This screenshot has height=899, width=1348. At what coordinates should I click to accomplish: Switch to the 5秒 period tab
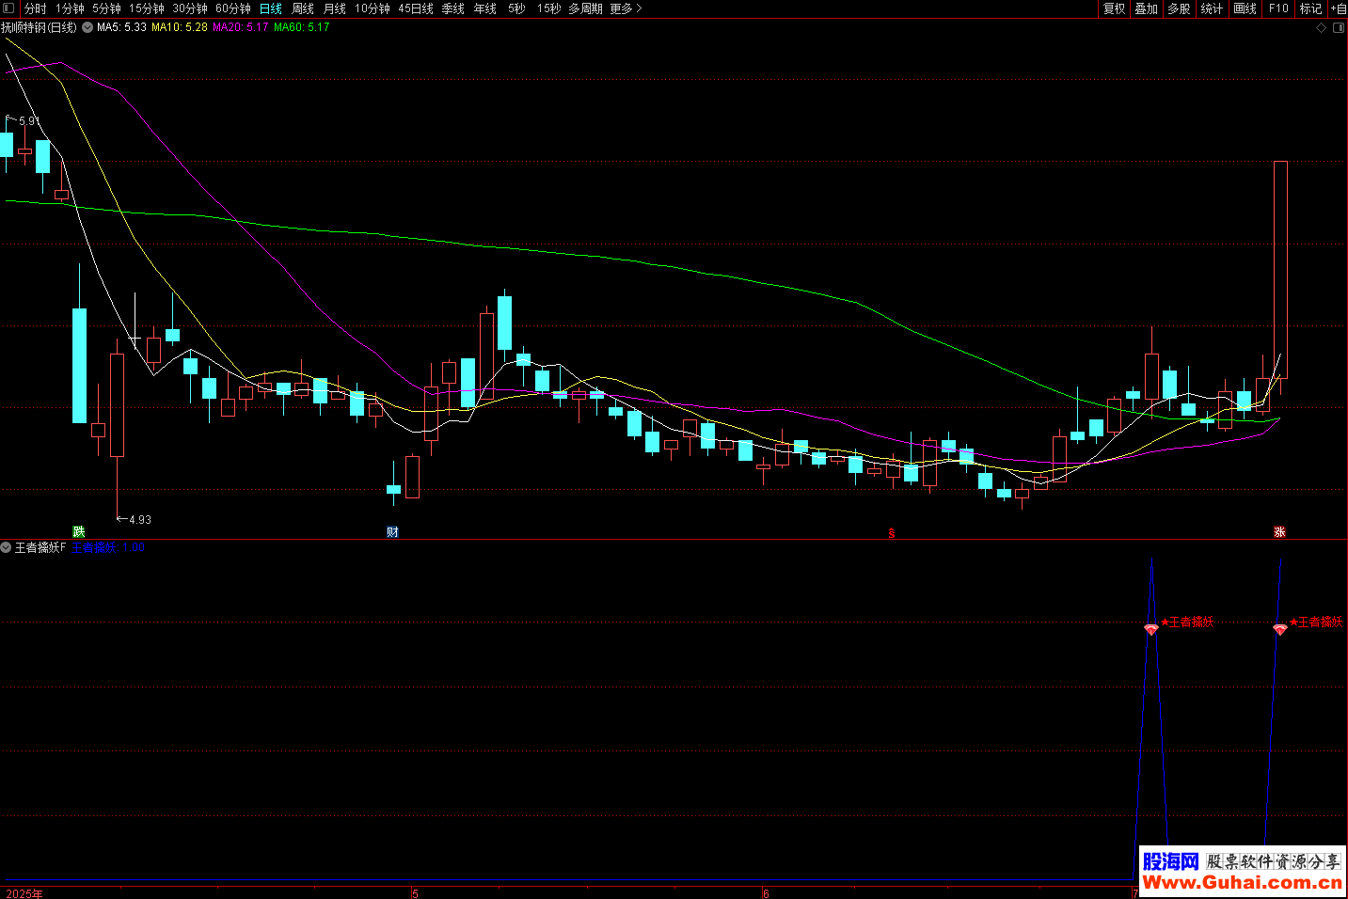516,8
